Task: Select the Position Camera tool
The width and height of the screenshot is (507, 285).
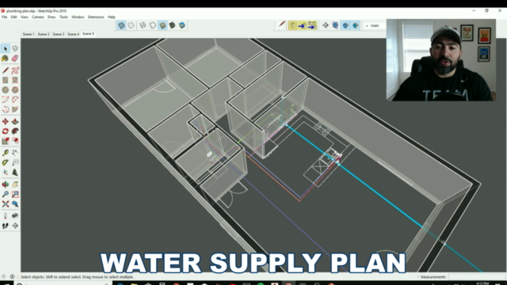Action: tap(6, 216)
